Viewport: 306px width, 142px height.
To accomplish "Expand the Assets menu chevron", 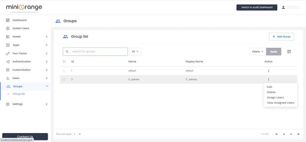I will (47, 37).
